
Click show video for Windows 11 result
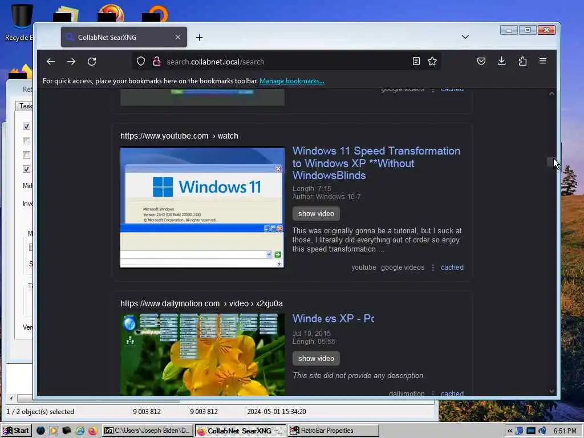pos(316,214)
